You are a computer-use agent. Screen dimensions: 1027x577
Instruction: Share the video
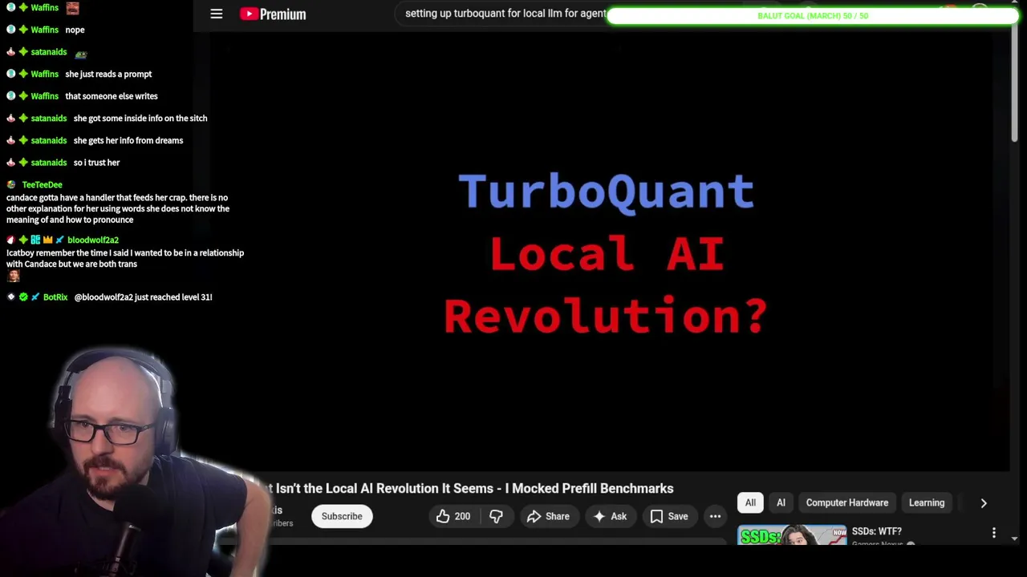[x=548, y=517]
